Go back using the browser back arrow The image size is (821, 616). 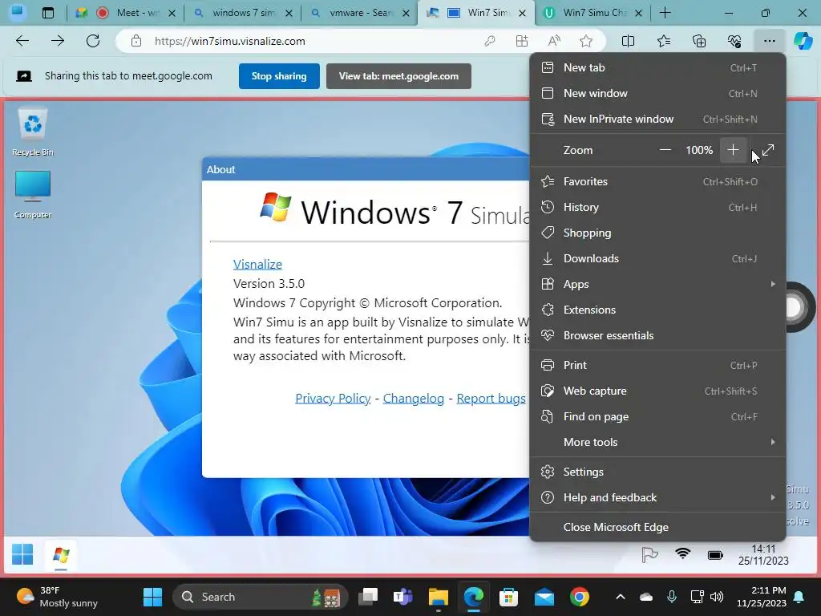pos(22,41)
